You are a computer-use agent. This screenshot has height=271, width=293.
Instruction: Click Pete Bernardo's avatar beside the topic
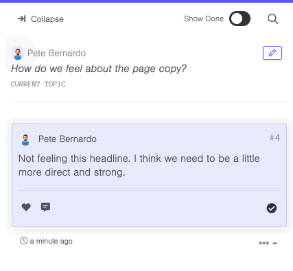tap(18, 53)
